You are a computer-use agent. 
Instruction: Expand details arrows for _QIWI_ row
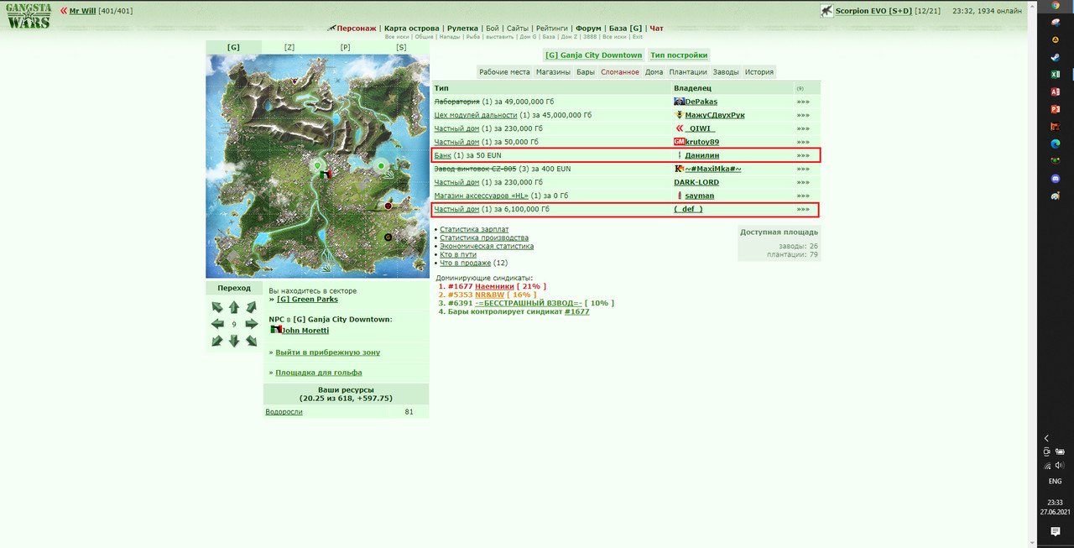tap(803, 128)
